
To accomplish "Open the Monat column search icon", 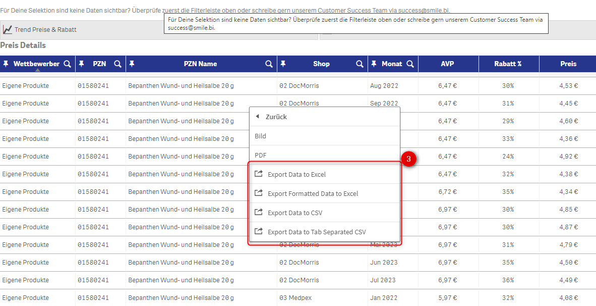I will click(x=410, y=64).
